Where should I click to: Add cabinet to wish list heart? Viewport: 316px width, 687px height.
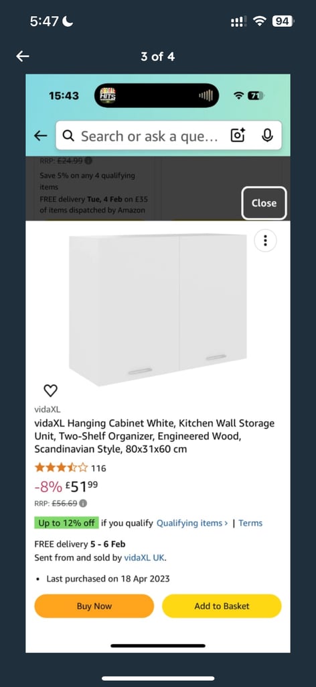(51, 390)
